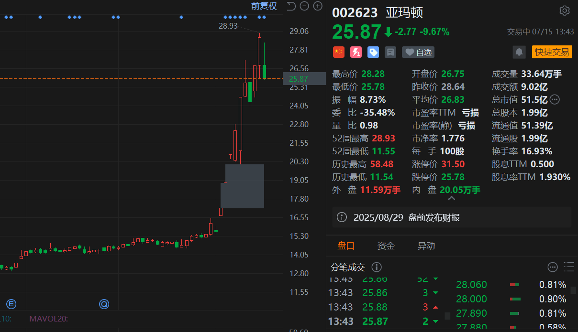Click the 市净率 value 1.776
This screenshot has width=578, height=332.
(453, 139)
